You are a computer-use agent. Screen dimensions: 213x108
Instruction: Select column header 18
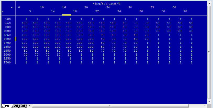point(75,12)
